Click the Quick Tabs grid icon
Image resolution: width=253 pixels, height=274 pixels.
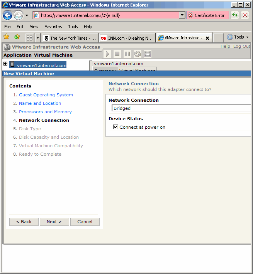click(29, 38)
